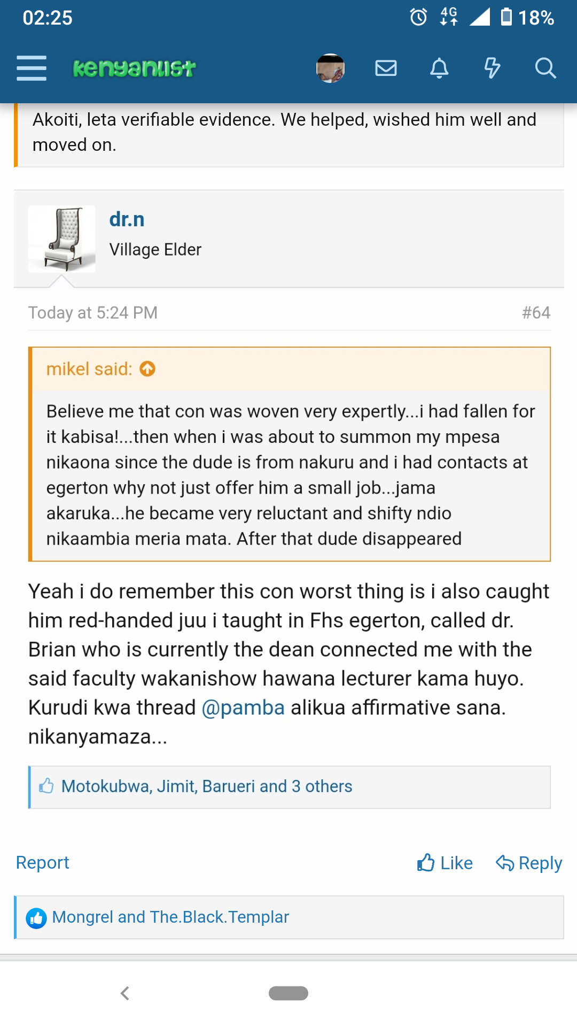Tap the dr.n armchair avatar thumbnail
Viewport: 577px width, 1027px height.
pyautogui.click(x=62, y=239)
